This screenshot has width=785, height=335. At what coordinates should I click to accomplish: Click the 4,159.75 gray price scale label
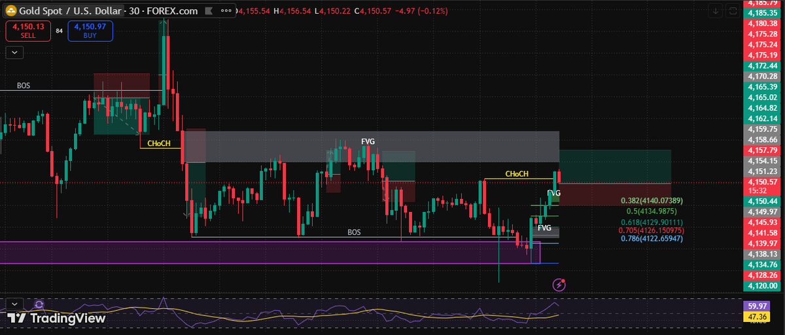(764, 129)
